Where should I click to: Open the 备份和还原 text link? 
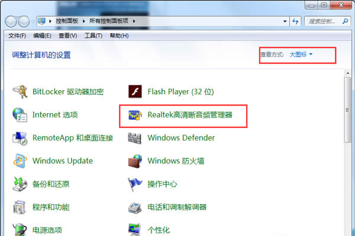click(51, 184)
